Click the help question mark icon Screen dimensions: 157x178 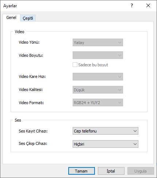pyautogui.click(x=132, y=5)
